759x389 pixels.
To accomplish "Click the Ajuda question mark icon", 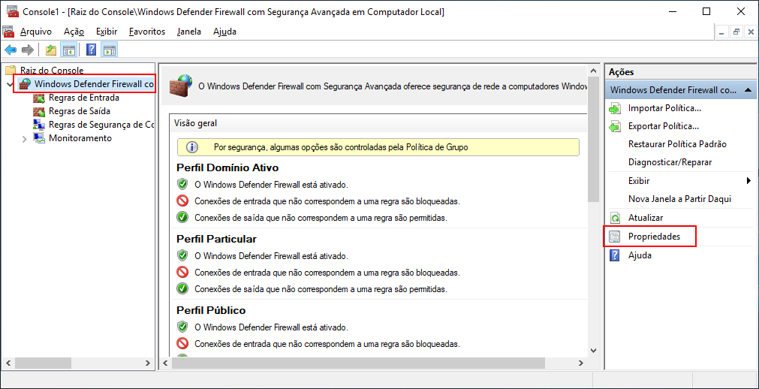I will point(615,255).
